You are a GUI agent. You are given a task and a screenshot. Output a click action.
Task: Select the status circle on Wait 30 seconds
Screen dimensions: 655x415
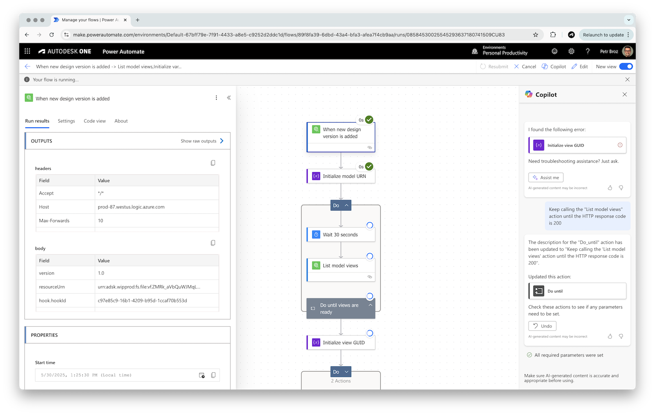pyautogui.click(x=370, y=225)
